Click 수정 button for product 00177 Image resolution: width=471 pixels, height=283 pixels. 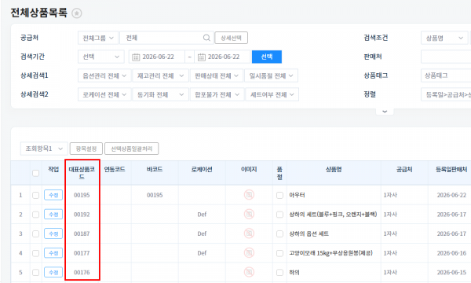coord(53,253)
